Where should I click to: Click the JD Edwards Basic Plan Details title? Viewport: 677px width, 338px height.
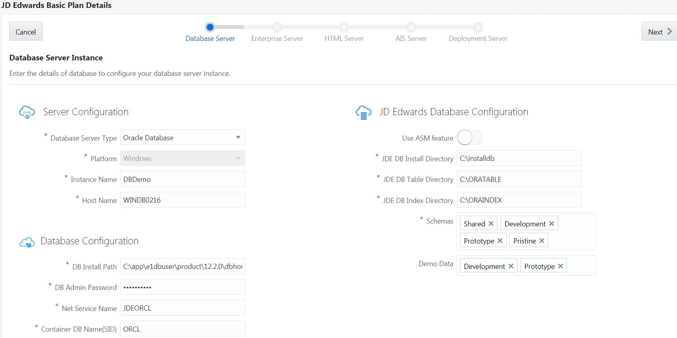tap(56, 5)
